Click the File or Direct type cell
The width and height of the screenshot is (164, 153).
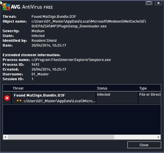click(x=150, y=95)
